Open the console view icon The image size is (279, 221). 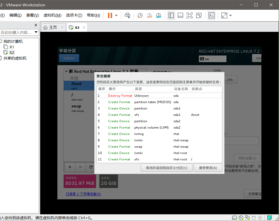pos(212,16)
